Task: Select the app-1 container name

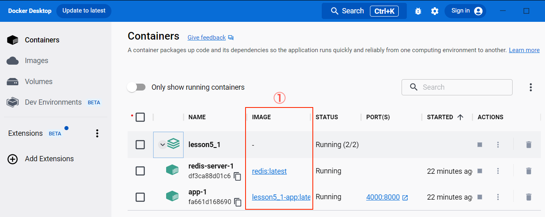Action: click(198, 192)
